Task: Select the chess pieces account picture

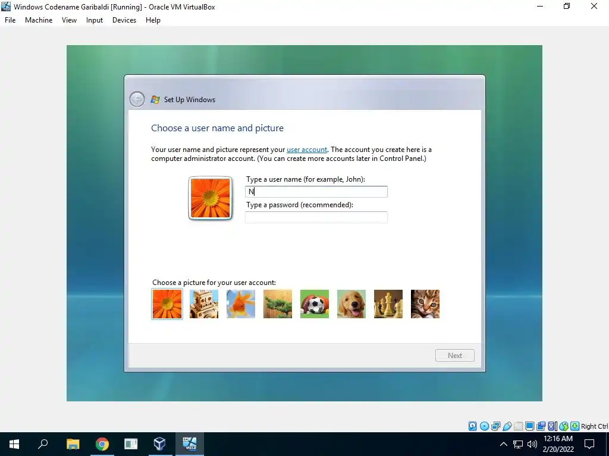Action: (x=388, y=304)
